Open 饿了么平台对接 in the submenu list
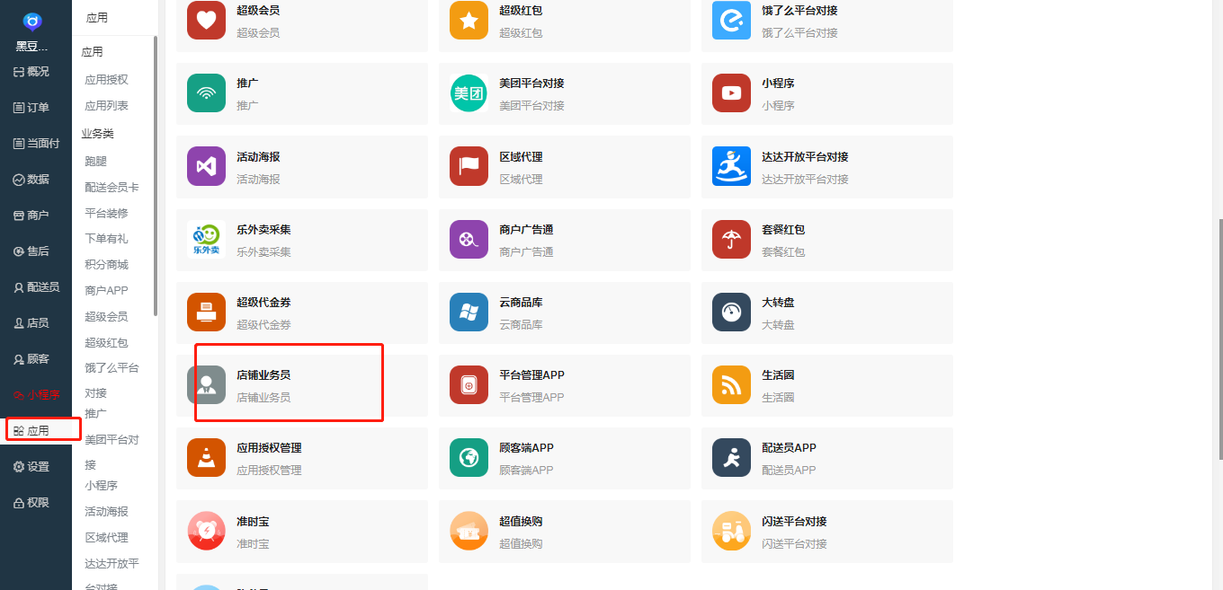The width and height of the screenshot is (1223, 590). (112, 381)
